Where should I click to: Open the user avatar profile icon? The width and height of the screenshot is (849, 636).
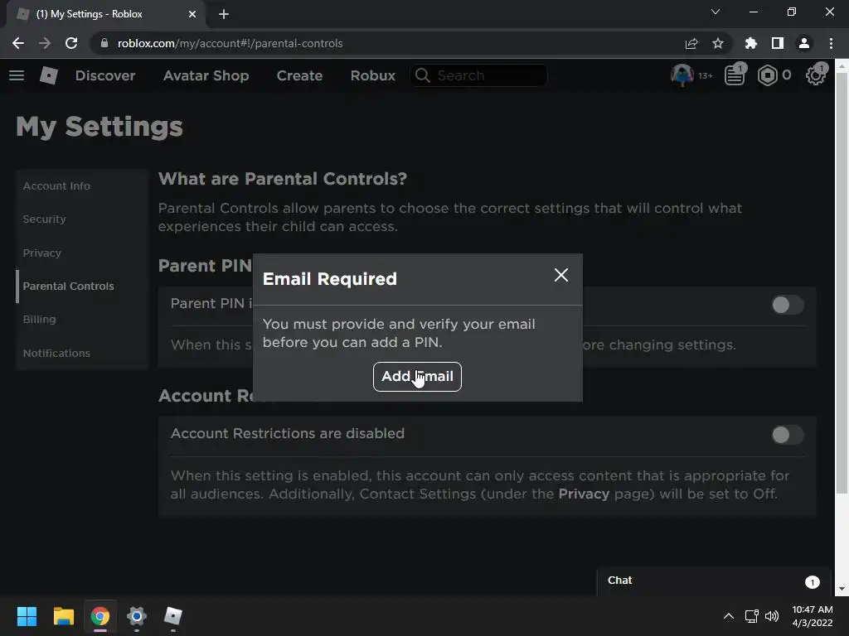coord(682,75)
